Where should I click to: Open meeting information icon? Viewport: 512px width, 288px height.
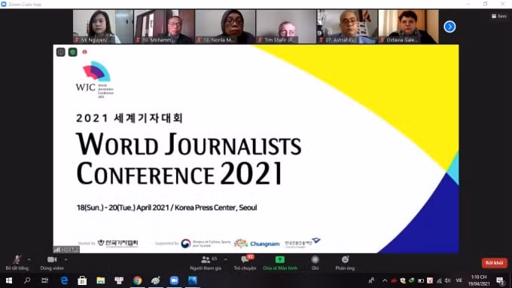click(x=61, y=52)
